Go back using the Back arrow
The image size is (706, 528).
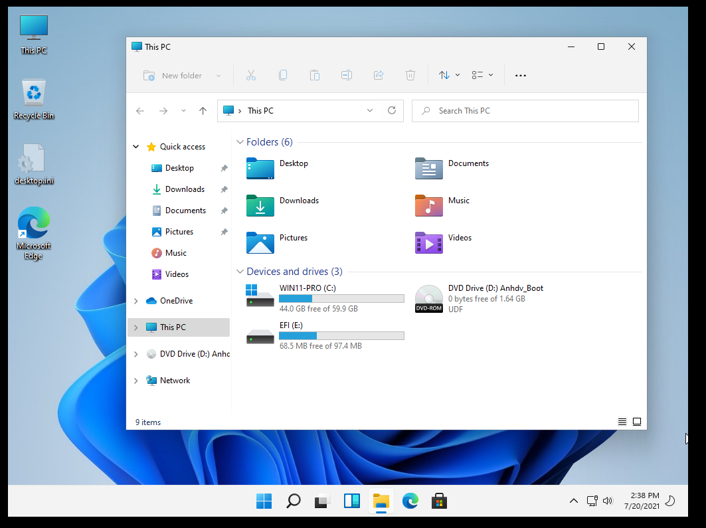[x=140, y=111]
